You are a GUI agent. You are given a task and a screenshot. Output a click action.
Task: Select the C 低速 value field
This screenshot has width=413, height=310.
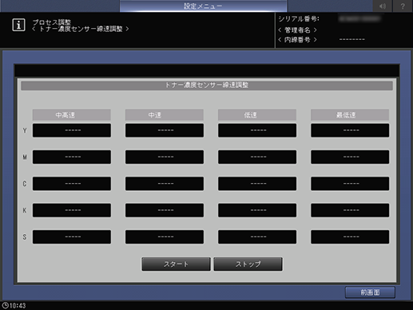click(257, 184)
